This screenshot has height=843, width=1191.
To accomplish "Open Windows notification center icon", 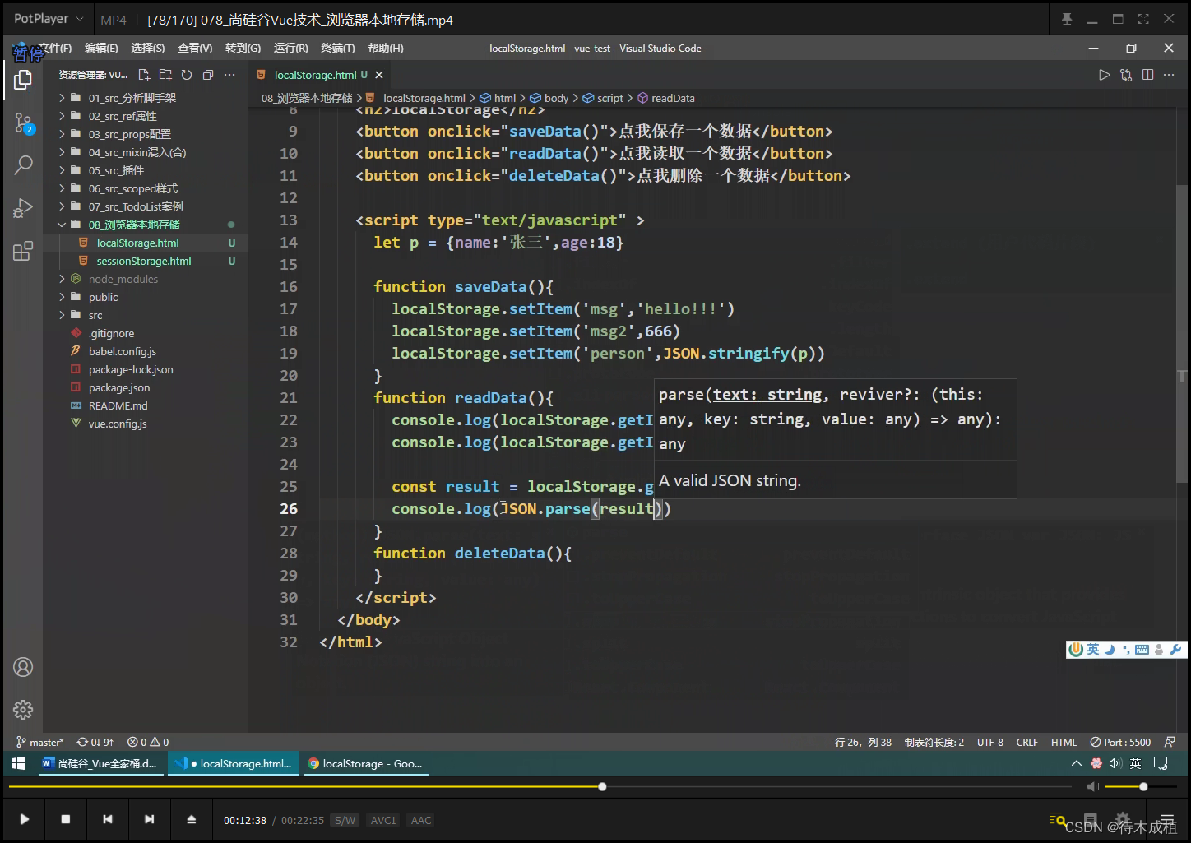I will [1161, 763].
